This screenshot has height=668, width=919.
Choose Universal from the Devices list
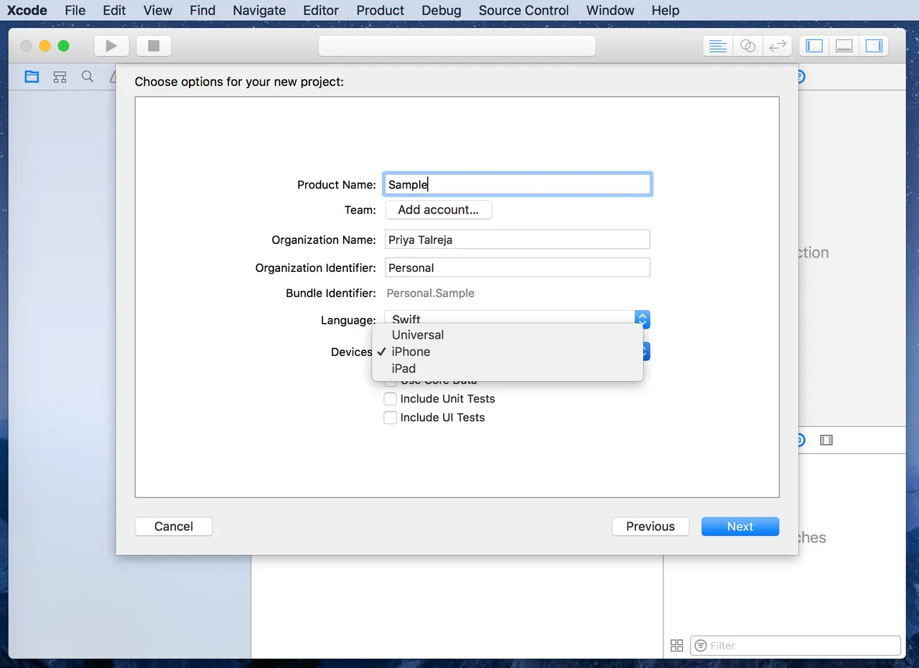click(507, 335)
